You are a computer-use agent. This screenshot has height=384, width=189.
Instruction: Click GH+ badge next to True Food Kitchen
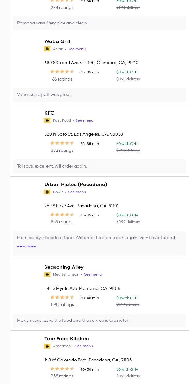click(47, 346)
